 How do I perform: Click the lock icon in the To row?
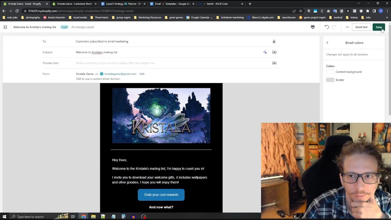[274, 42]
